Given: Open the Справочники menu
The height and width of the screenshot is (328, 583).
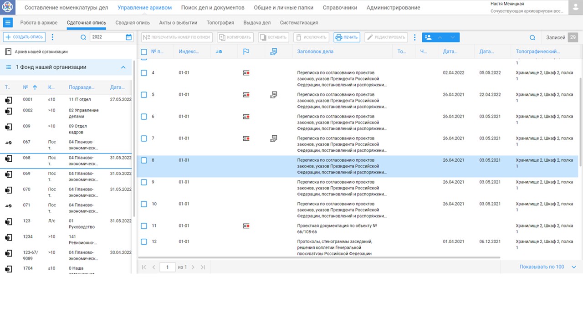Looking at the screenshot, I should tap(340, 8).
